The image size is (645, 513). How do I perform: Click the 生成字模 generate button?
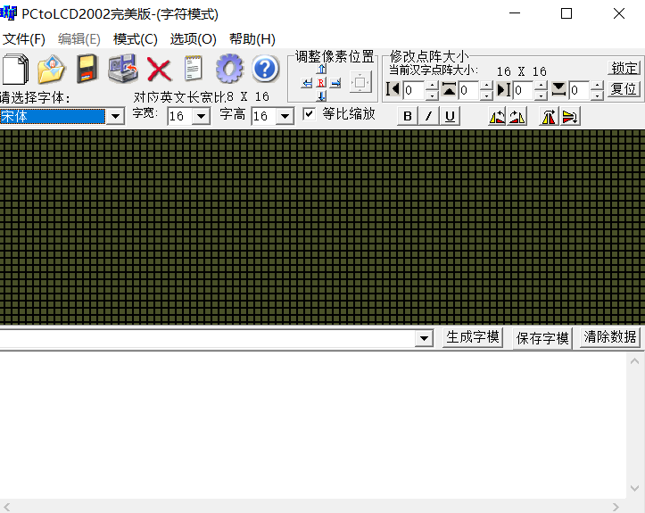(x=473, y=338)
